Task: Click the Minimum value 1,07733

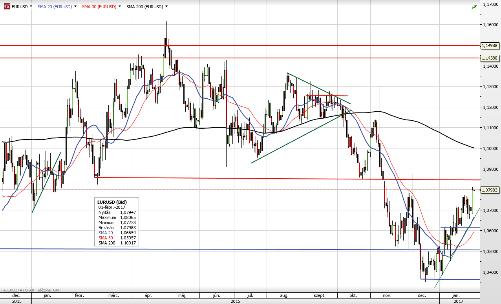Action: [128, 222]
